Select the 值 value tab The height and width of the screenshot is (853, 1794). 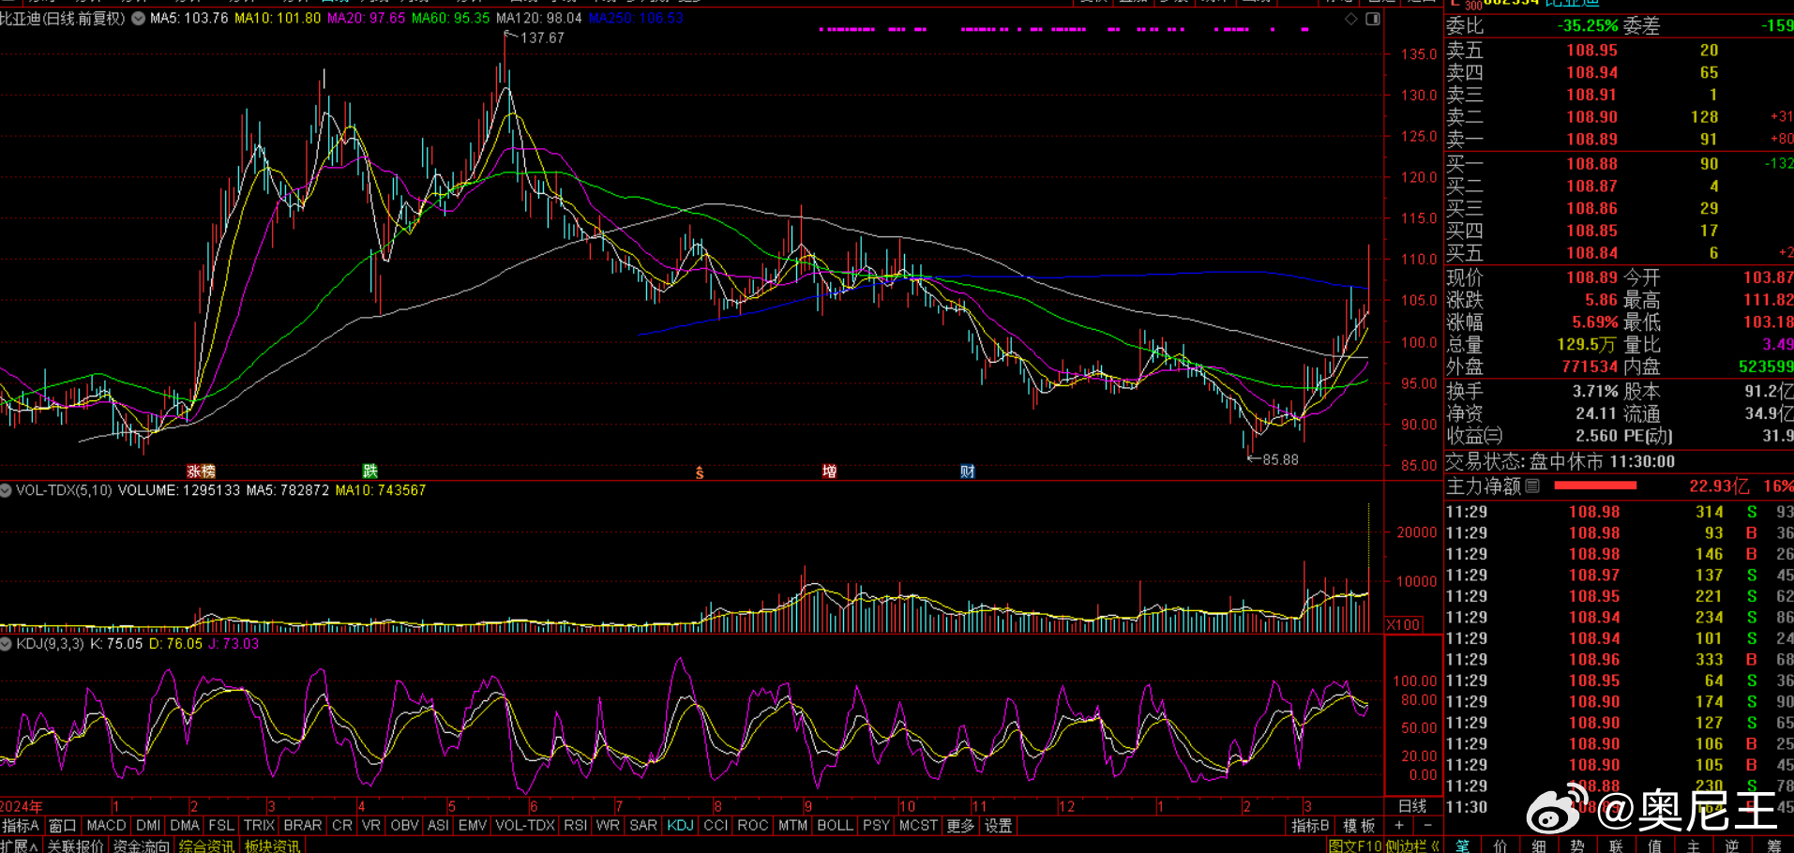coord(1654,846)
